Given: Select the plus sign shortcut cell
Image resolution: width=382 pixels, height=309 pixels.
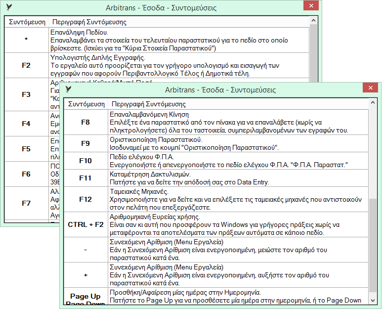Looking at the screenshot, I should pos(86,275).
